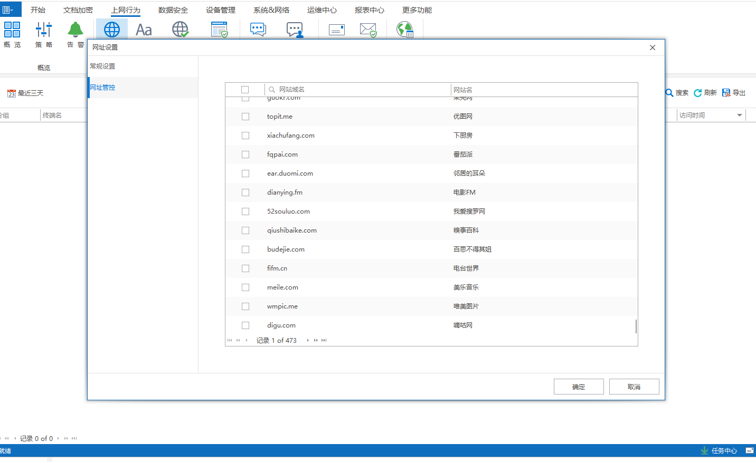Viewport: 756px width, 462px height.
Task: Switch to the 数据安全 ribbon tab
Action: (173, 10)
